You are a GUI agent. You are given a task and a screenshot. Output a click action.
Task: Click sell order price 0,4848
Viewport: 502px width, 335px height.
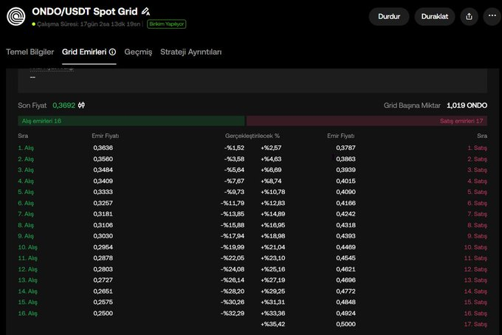pos(345,302)
